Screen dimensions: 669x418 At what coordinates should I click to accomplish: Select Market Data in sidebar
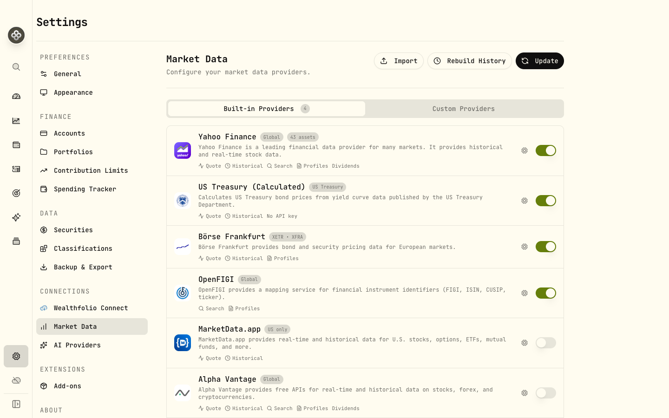[x=92, y=327]
